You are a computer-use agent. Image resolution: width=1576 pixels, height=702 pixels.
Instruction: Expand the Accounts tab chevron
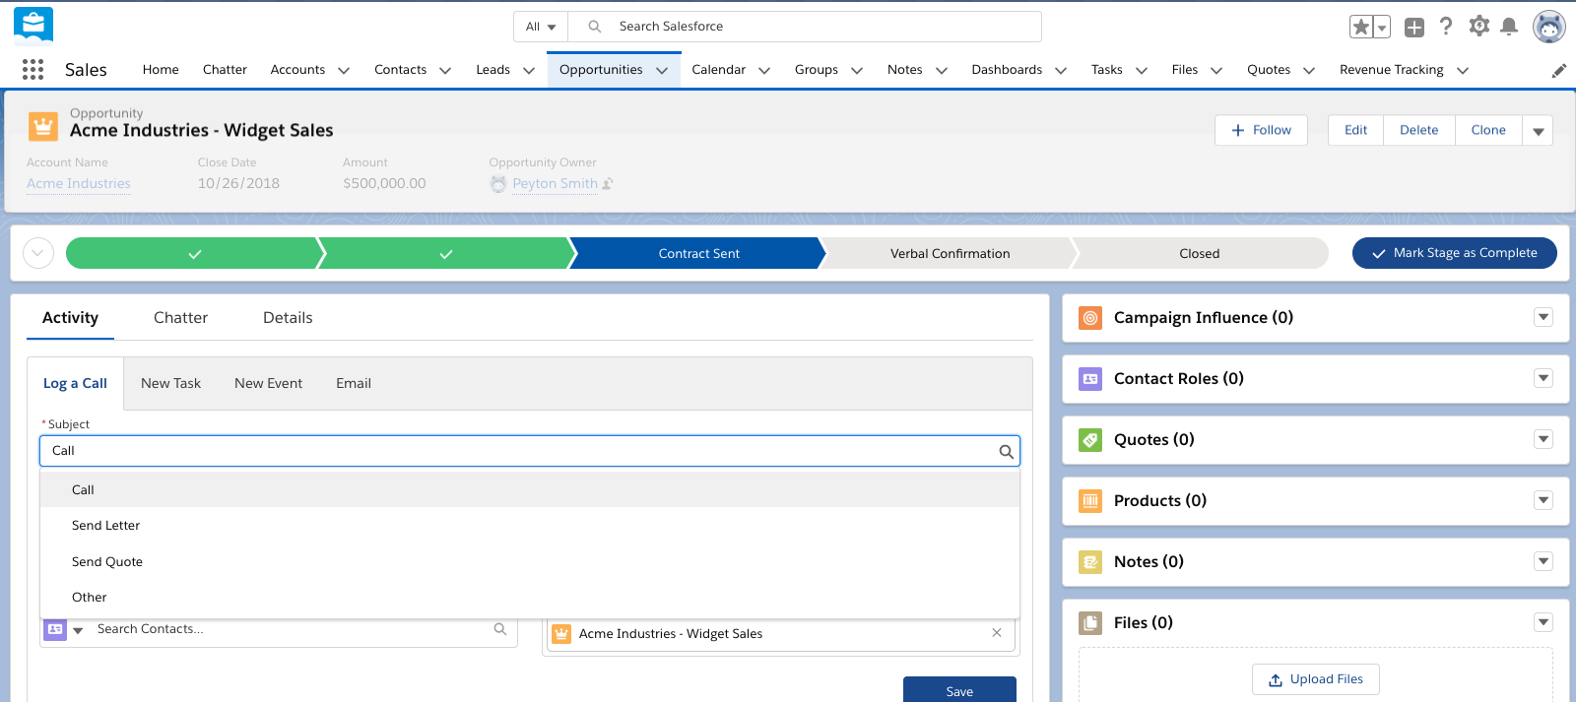pyautogui.click(x=344, y=71)
